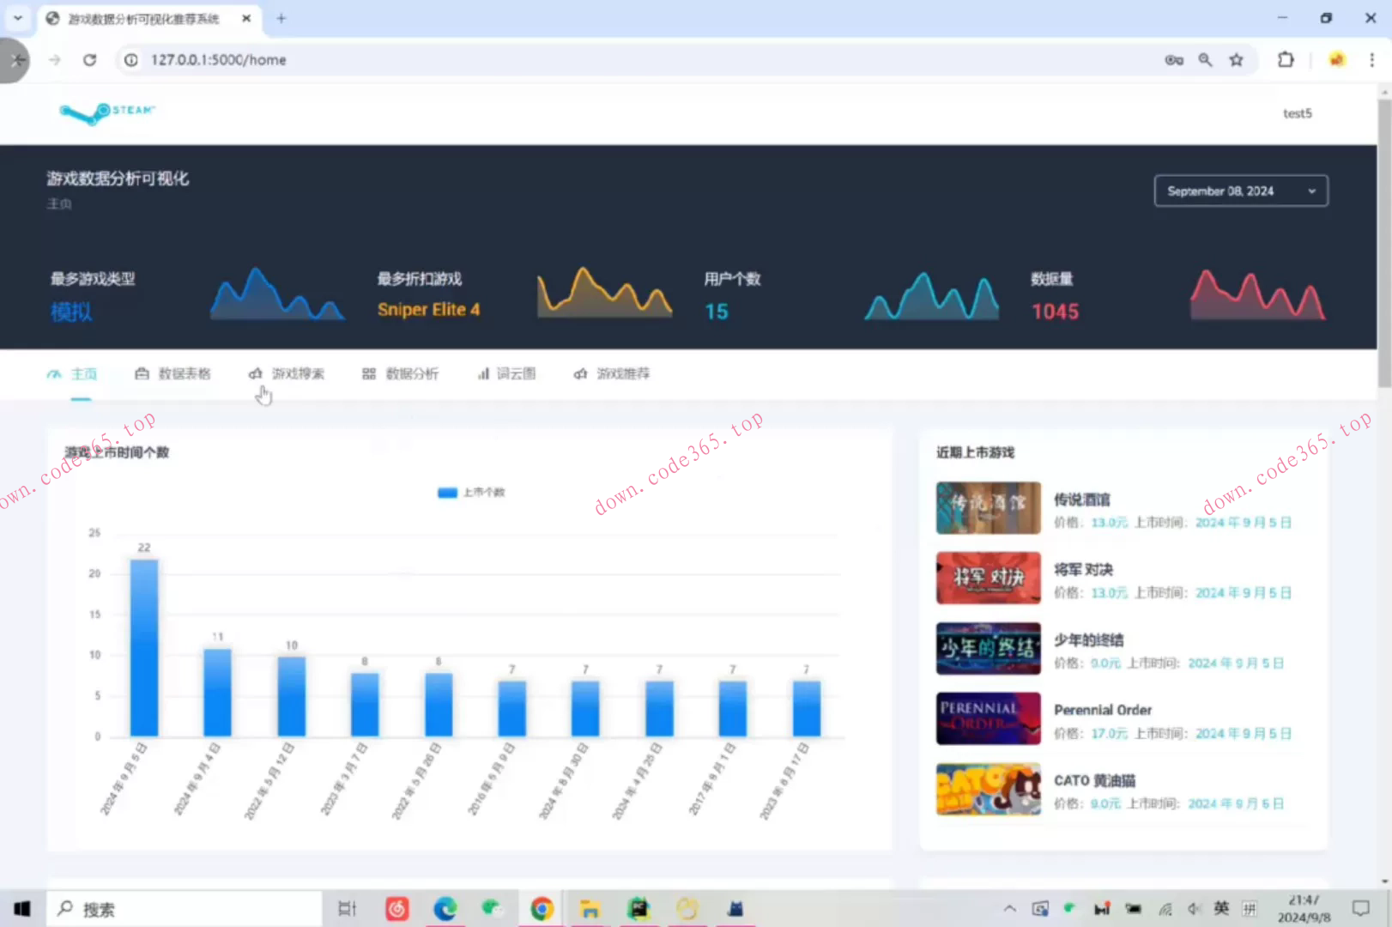Click the volume icon in system tray

click(x=1194, y=909)
